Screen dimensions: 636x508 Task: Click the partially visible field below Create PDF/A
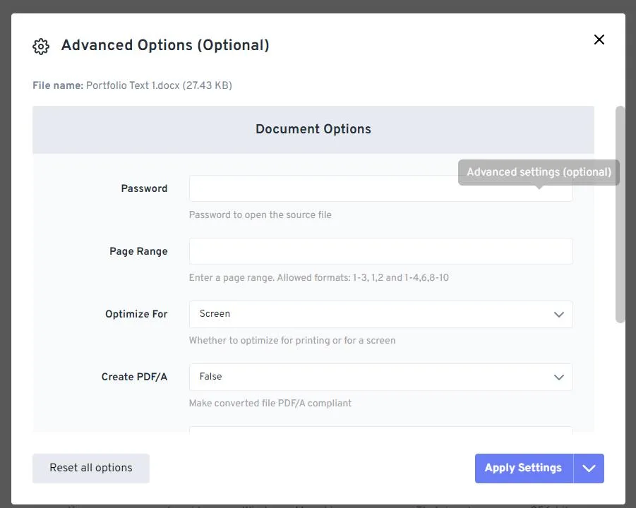tap(381, 430)
